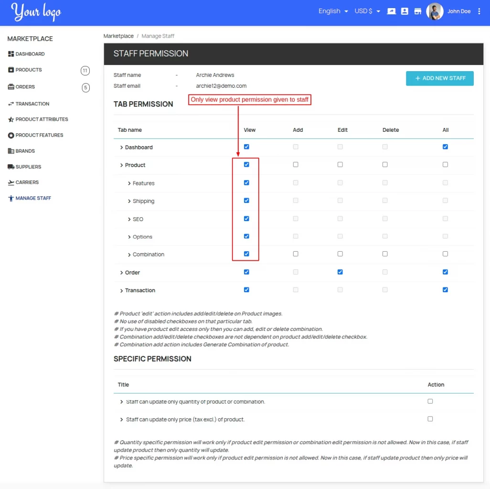Click the Brands sidebar link
Viewport: 490px width, 489px height.
25,151
